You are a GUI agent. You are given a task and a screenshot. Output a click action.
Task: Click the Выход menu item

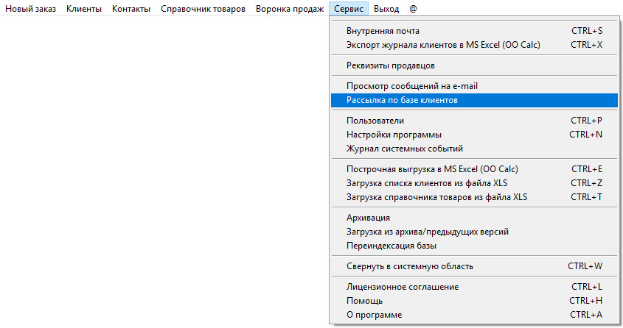(x=386, y=9)
